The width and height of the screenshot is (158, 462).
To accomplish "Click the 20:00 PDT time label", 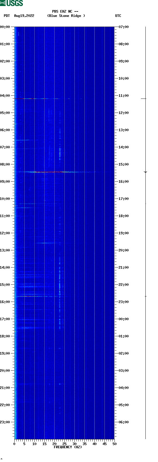I will pos(5,371).
